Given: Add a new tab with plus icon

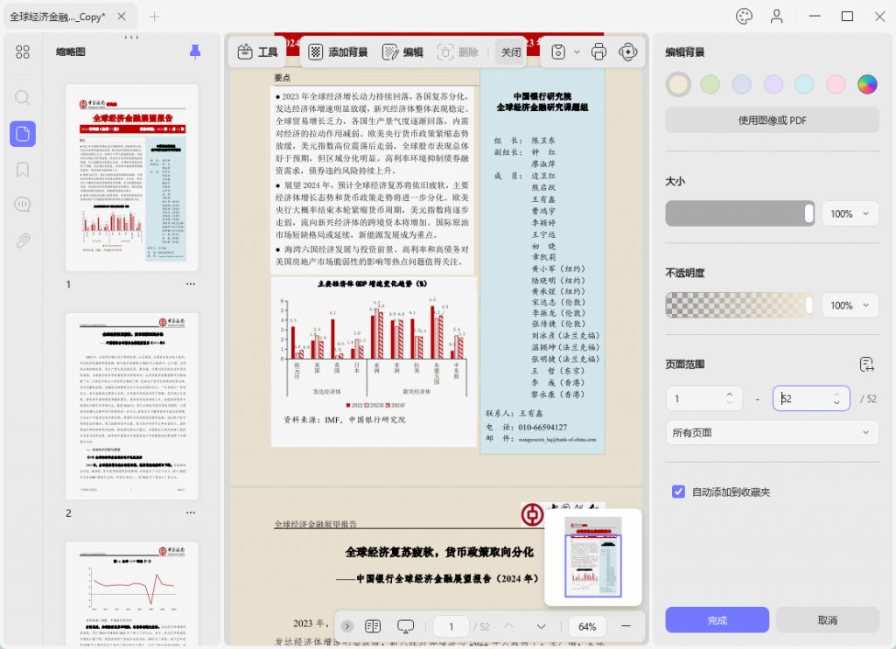Looking at the screenshot, I should (154, 17).
